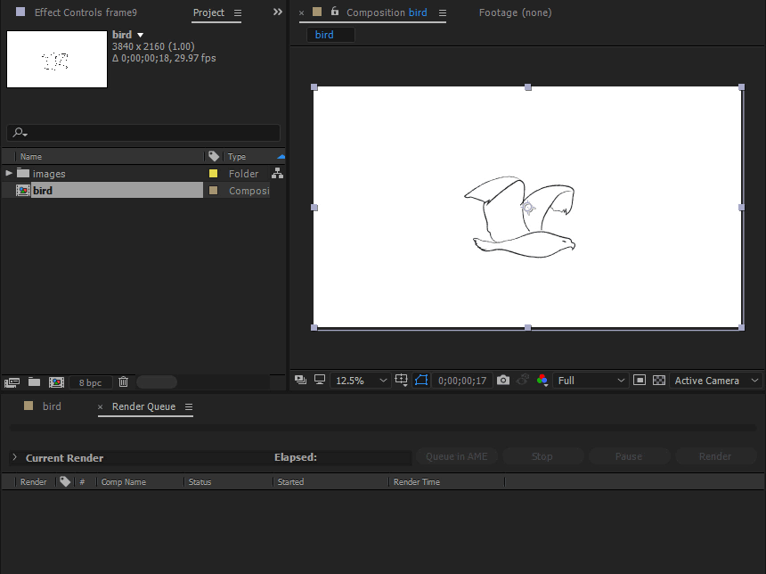Viewport: 766px width, 574px height.
Task: Click the Create New Composition icon
Action: (x=56, y=381)
